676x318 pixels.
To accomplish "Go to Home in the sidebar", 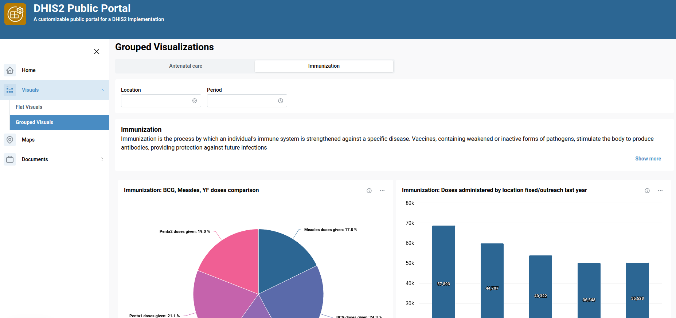I will 55,70.
